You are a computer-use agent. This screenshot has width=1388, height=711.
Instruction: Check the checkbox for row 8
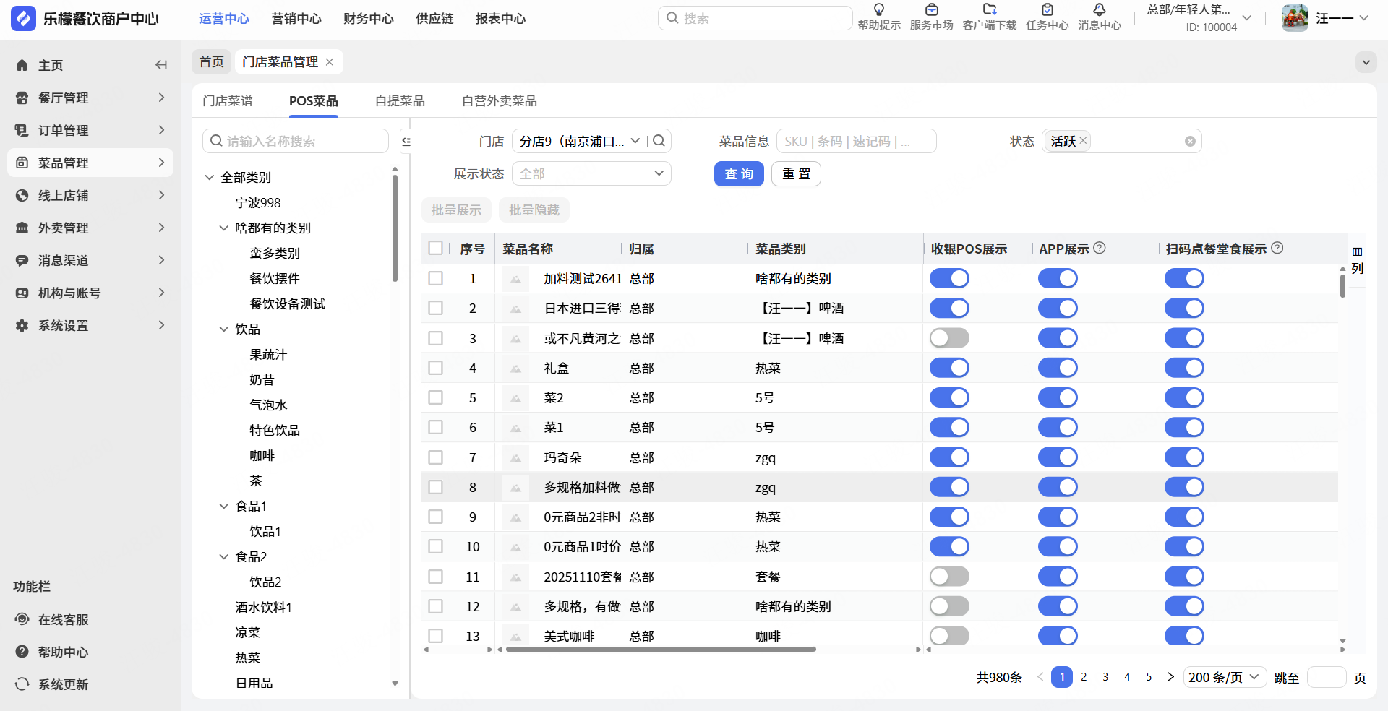(x=435, y=487)
